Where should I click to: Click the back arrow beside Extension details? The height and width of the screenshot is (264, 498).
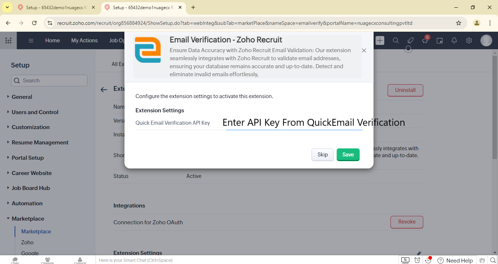104,90
